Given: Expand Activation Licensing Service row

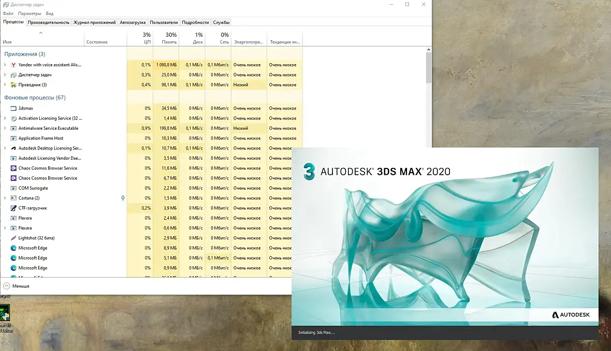Looking at the screenshot, I should click(5, 118).
